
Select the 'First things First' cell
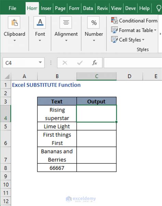[x=57, y=139]
